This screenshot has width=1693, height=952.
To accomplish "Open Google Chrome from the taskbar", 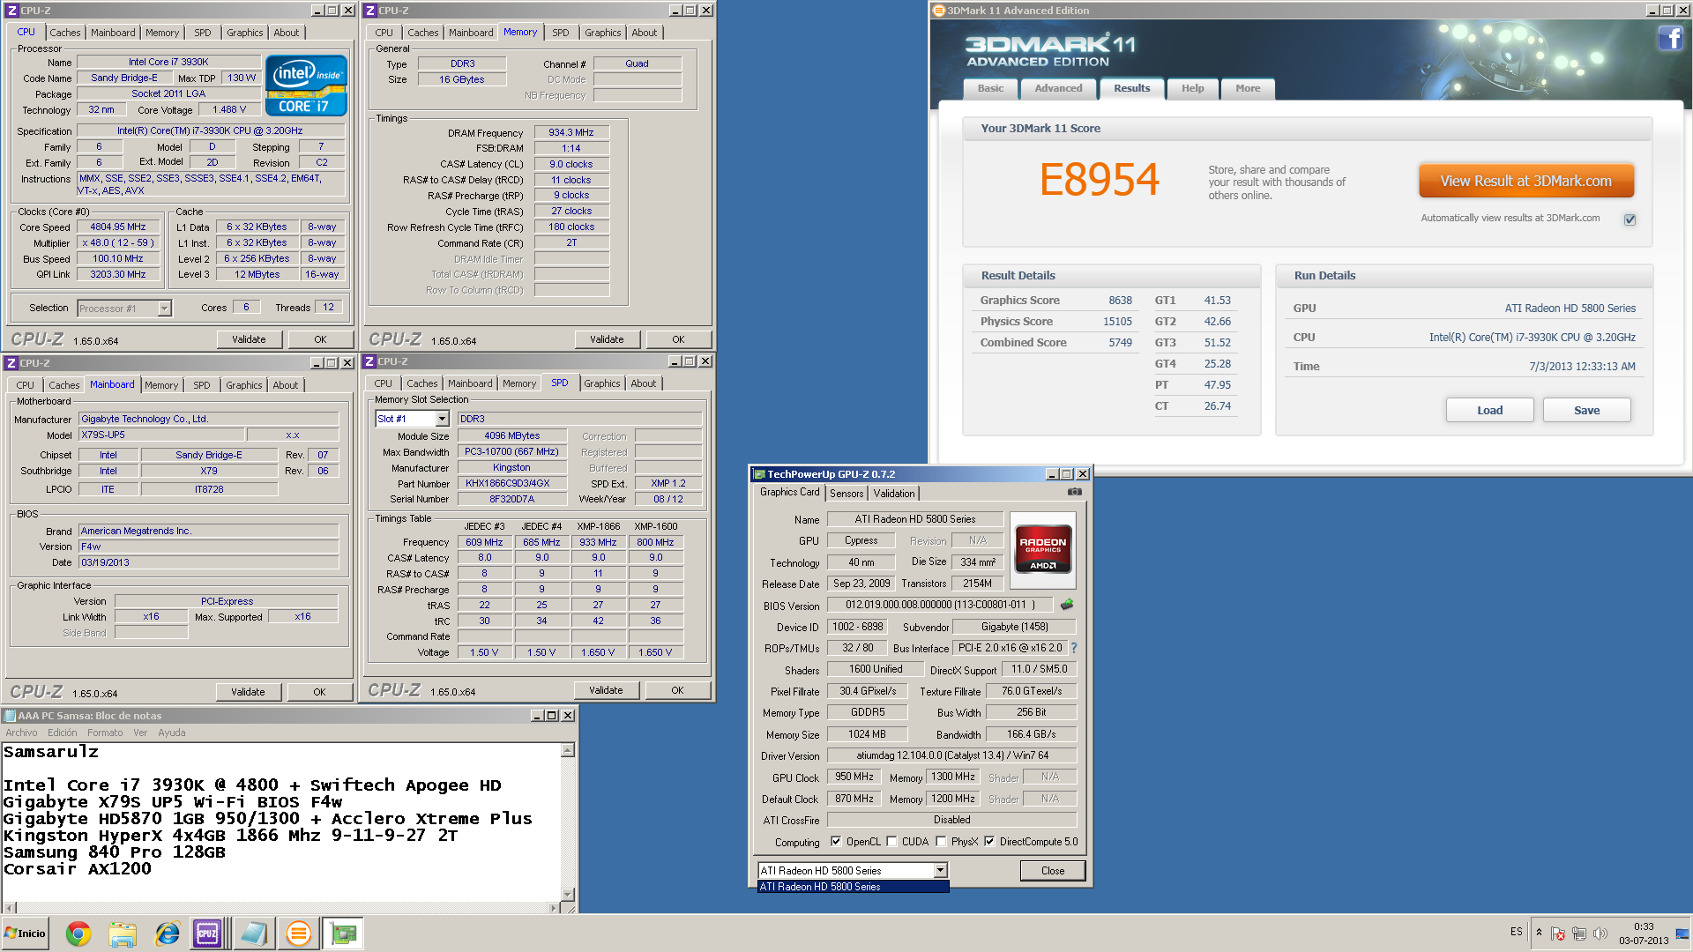I will pyautogui.click(x=78, y=933).
